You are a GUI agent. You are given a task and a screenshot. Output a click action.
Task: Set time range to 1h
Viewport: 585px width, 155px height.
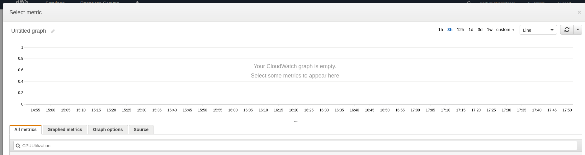click(441, 30)
